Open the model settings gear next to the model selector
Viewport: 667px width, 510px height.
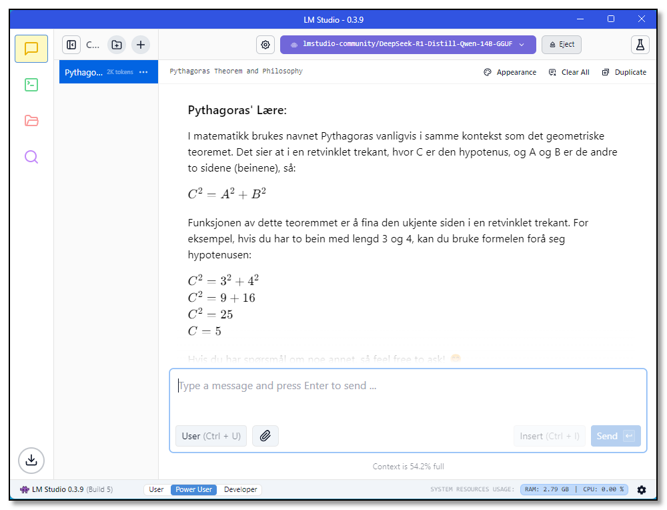265,45
